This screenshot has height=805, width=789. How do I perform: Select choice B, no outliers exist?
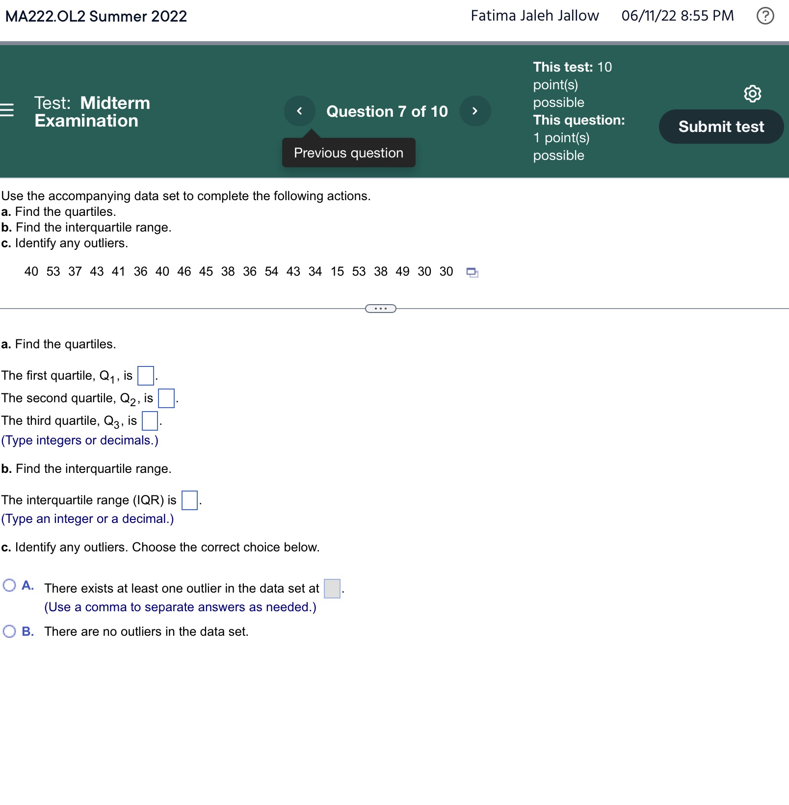(x=9, y=631)
